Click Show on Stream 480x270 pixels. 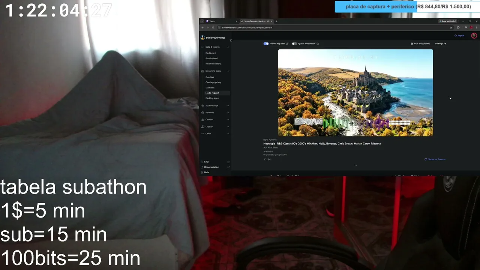[x=435, y=159]
